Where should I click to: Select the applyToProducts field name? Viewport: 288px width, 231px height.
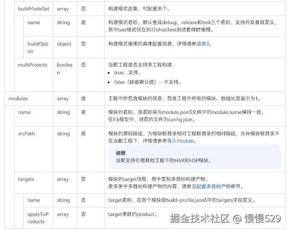pos(38,218)
